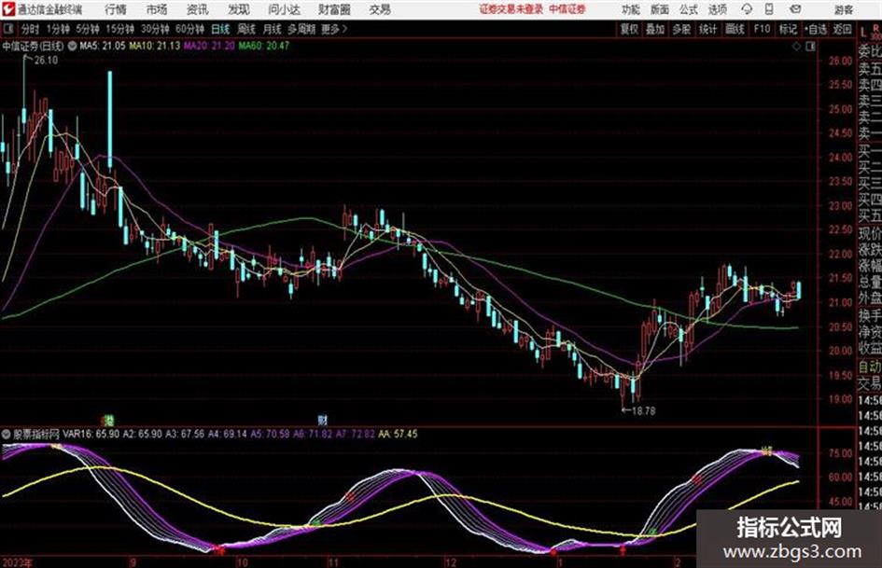Click the 2023年 date axis label

pyautogui.click(x=17, y=562)
